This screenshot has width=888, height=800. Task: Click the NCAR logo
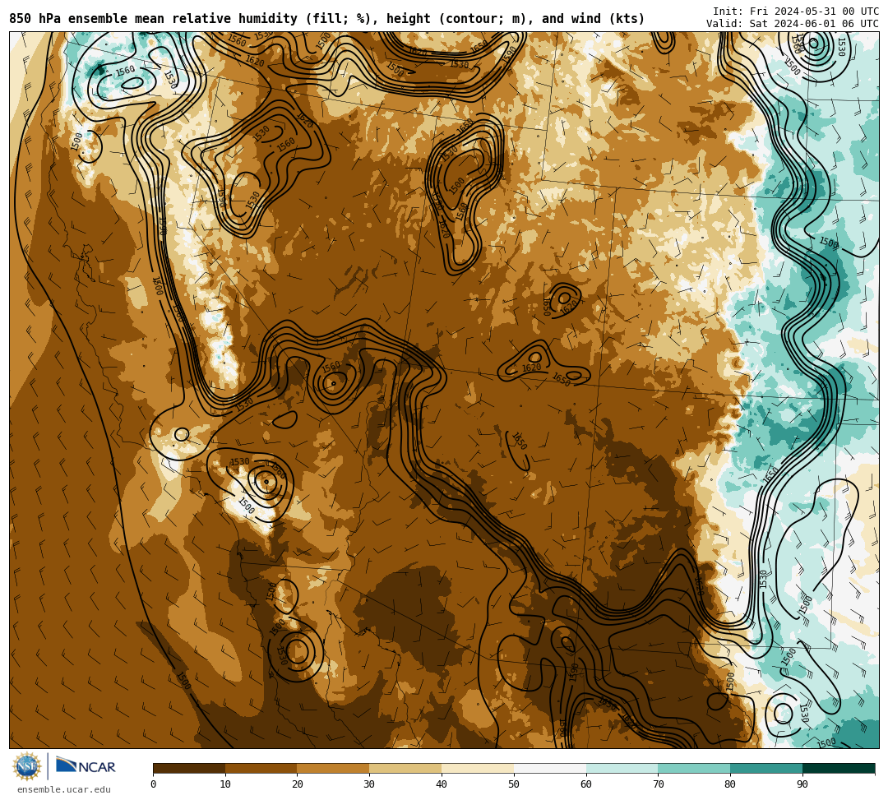tap(86, 765)
